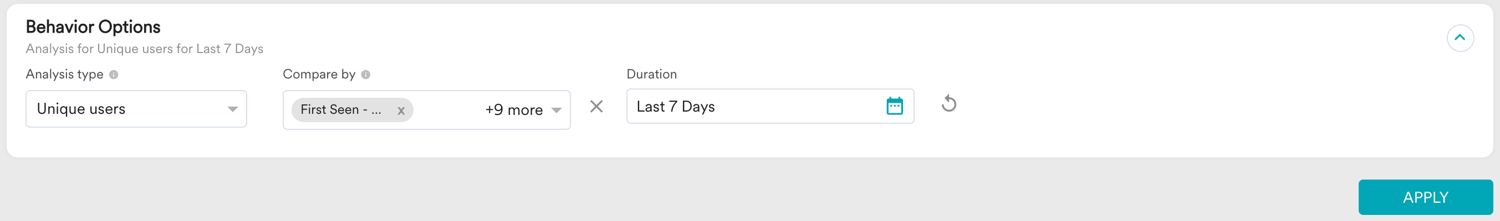Click the Compare by label
This screenshot has height=221, width=1500.
(319, 74)
